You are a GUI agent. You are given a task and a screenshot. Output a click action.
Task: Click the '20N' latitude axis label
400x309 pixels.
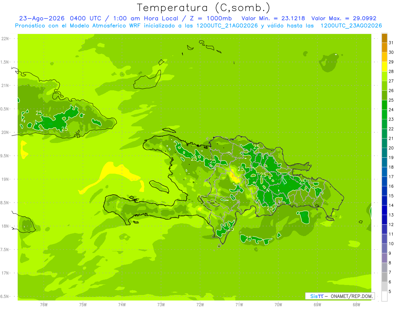pyautogui.click(x=6, y=132)
